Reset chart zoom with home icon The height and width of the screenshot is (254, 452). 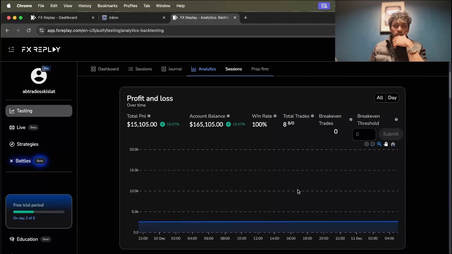pos(393,144)
